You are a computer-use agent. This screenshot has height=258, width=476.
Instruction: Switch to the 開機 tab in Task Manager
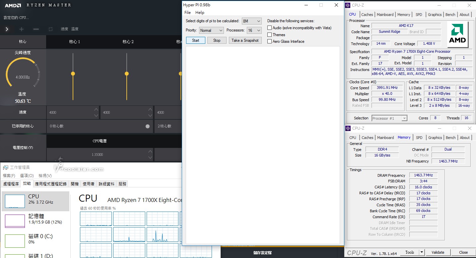75,184
